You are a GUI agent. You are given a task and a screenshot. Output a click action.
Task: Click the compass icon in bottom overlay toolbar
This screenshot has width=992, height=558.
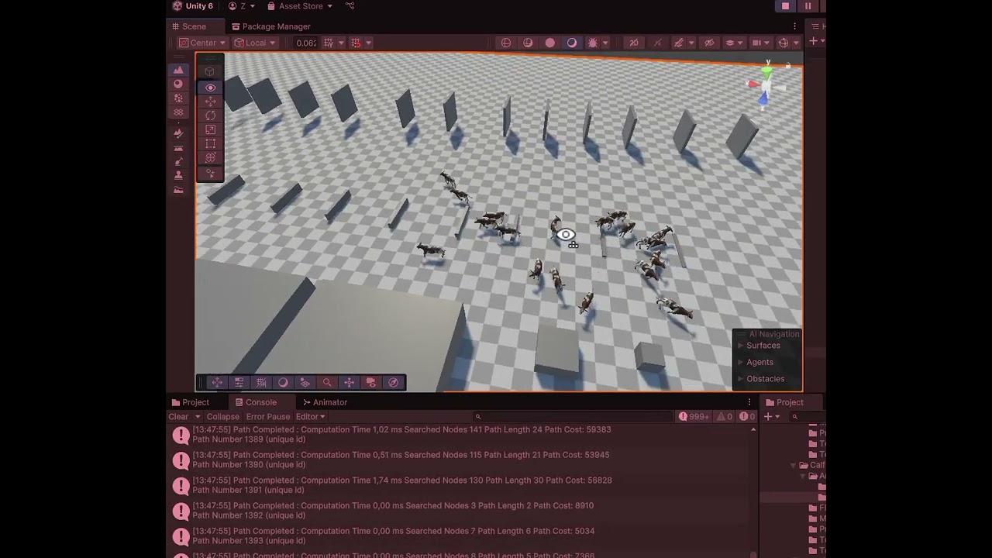point(393,382)
